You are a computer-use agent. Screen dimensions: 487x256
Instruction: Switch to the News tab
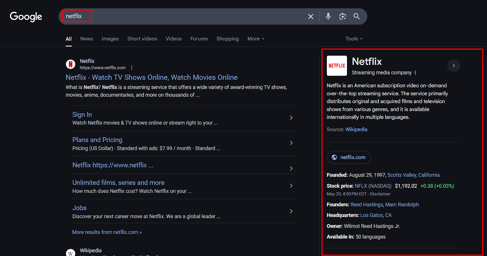[x=87, y=39]
